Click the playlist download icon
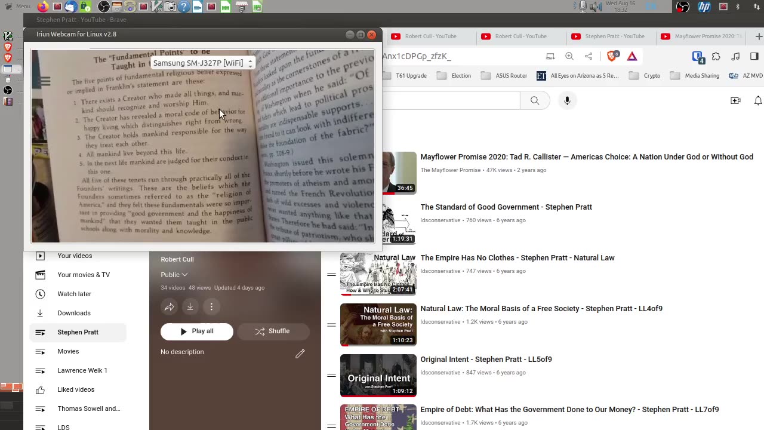 (190, 307)
